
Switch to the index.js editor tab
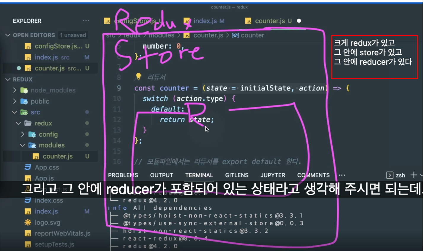(205, 21)
